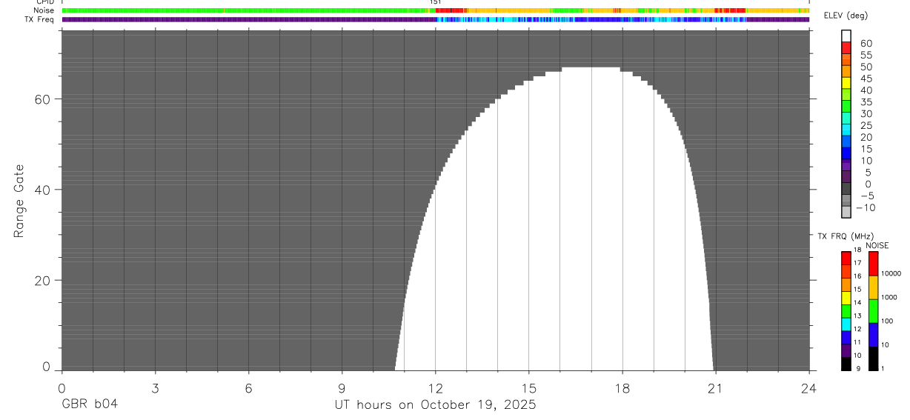
Task: Click the 'NOISE' legend title
Action: 877,245
